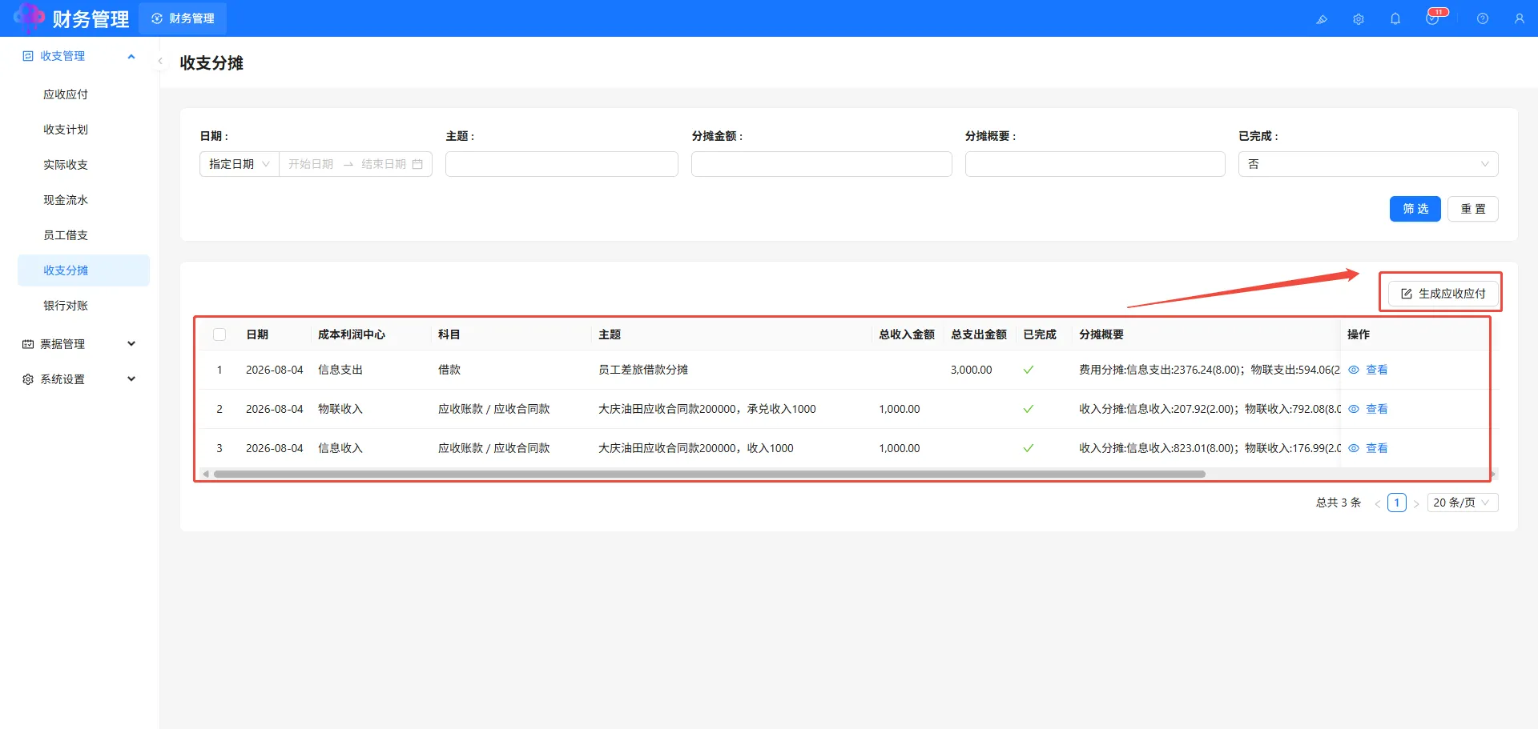Open the notification bell
This screenshot has height=729, width=1538.
1395,18
